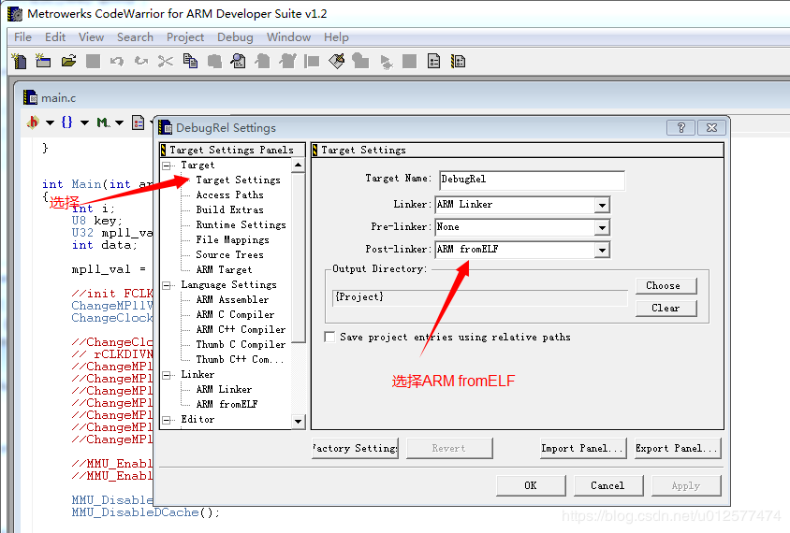Click the Revert button
The width and height of the screenshot is (790, 533).
449,448
